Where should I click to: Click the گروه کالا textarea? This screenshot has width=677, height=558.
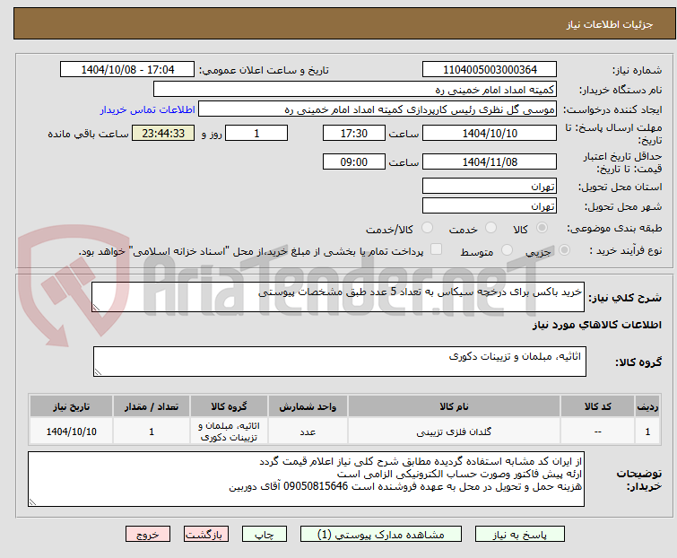coord(339,362)
